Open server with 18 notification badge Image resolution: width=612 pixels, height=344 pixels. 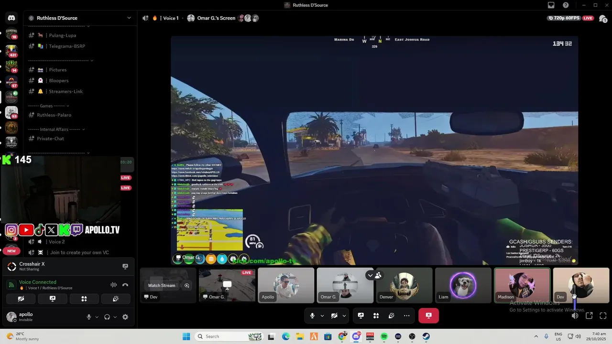(x=11, y=34)
